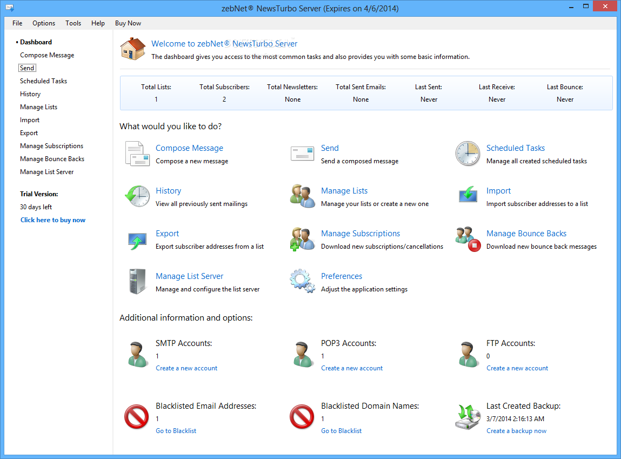The height and width of the screenshot is (459, 621).
Task: Click the SMTP Accounts user icon
Action: pyautogui.click(x=137, y=355)
